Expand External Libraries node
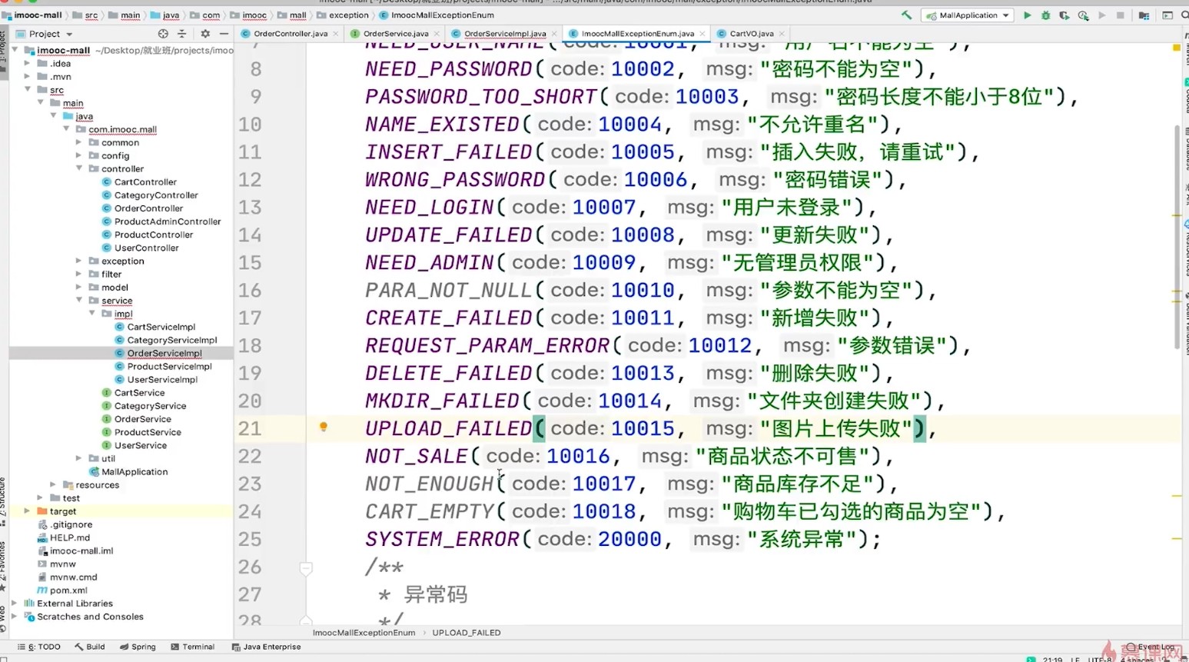This screenshot has width=1189, height=662. [x=15, y=603]
